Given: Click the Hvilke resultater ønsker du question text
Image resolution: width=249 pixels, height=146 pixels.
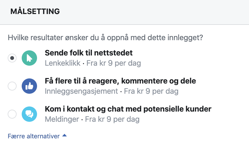Looking at the screenshot, I should (105, 38).
